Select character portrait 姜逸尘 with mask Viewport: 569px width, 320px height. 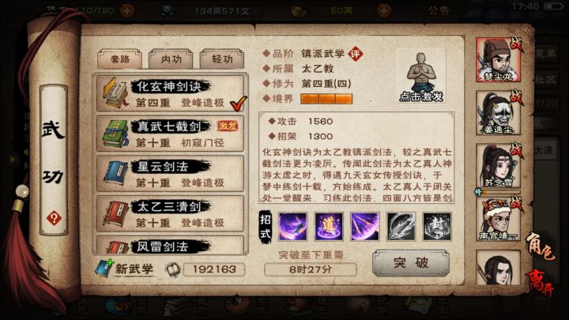click(x=498, y=113)
